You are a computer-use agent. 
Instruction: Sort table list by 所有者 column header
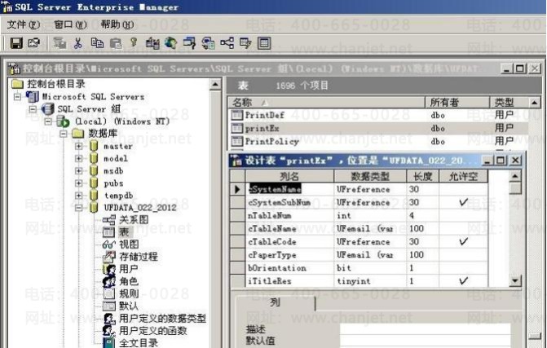pos(457,103)
